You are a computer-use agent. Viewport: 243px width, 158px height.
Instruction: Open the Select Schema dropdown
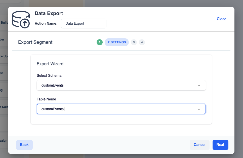tap(121, 86)
